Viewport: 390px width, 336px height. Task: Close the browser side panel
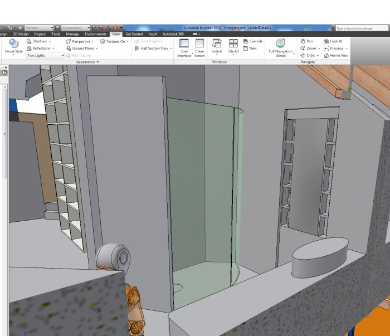click(6, 67)
